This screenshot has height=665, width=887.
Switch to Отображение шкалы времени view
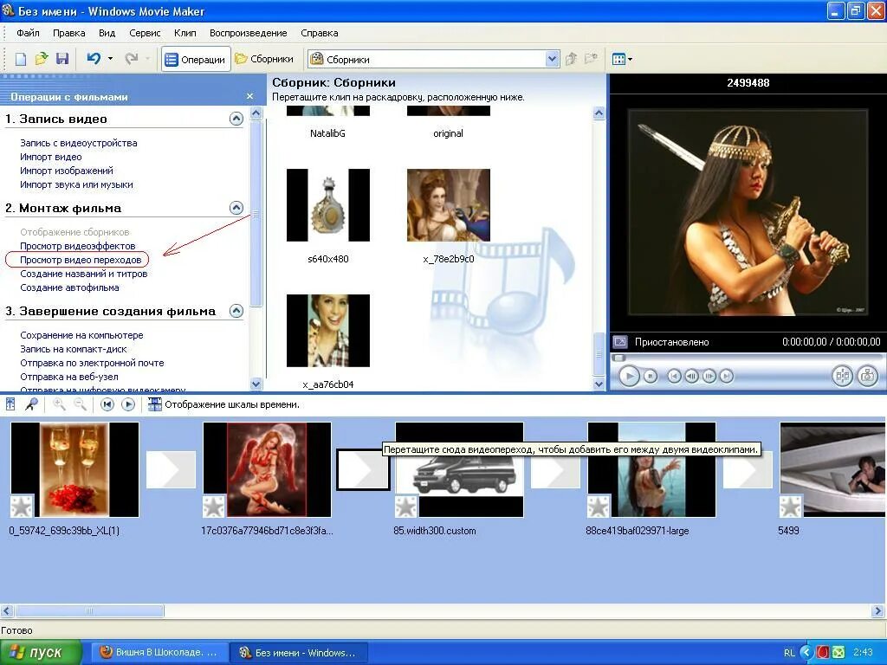click(223, 404)
